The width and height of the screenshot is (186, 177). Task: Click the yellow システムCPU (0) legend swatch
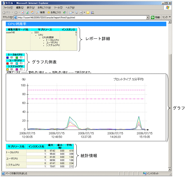8,69
